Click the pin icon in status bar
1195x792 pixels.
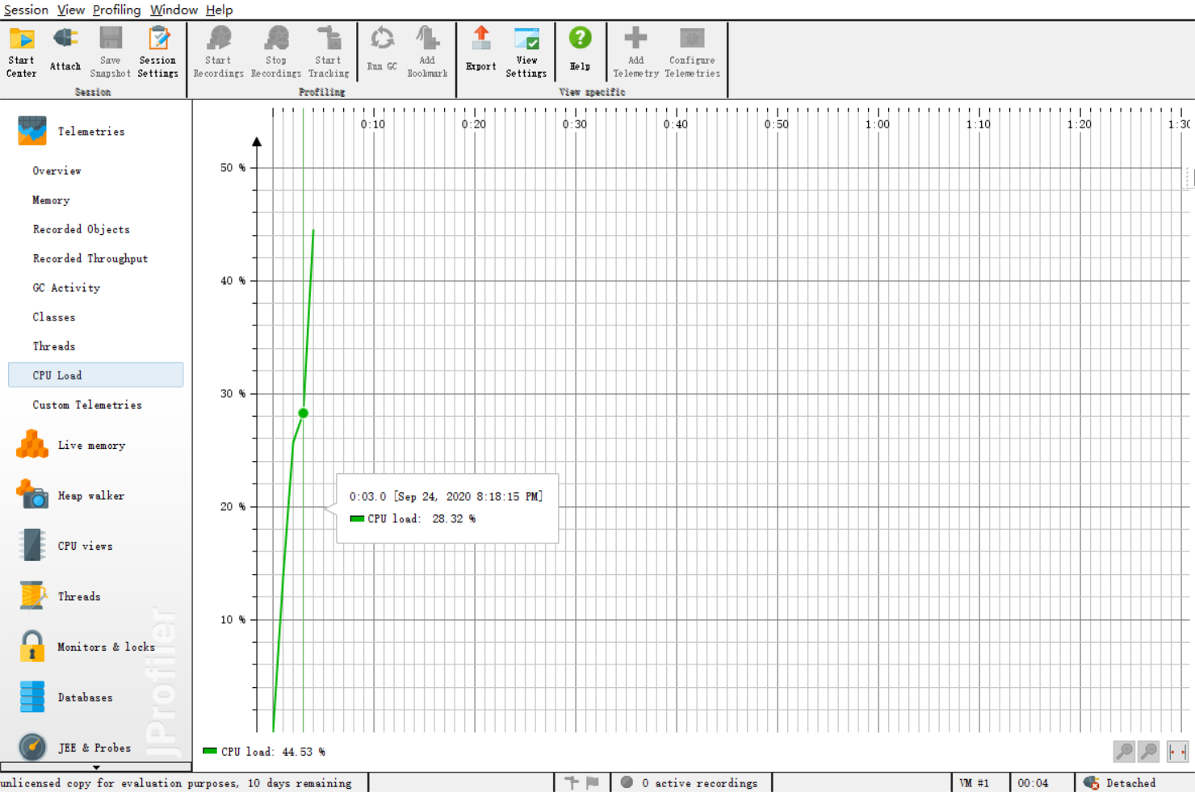(x=572, y=782)
